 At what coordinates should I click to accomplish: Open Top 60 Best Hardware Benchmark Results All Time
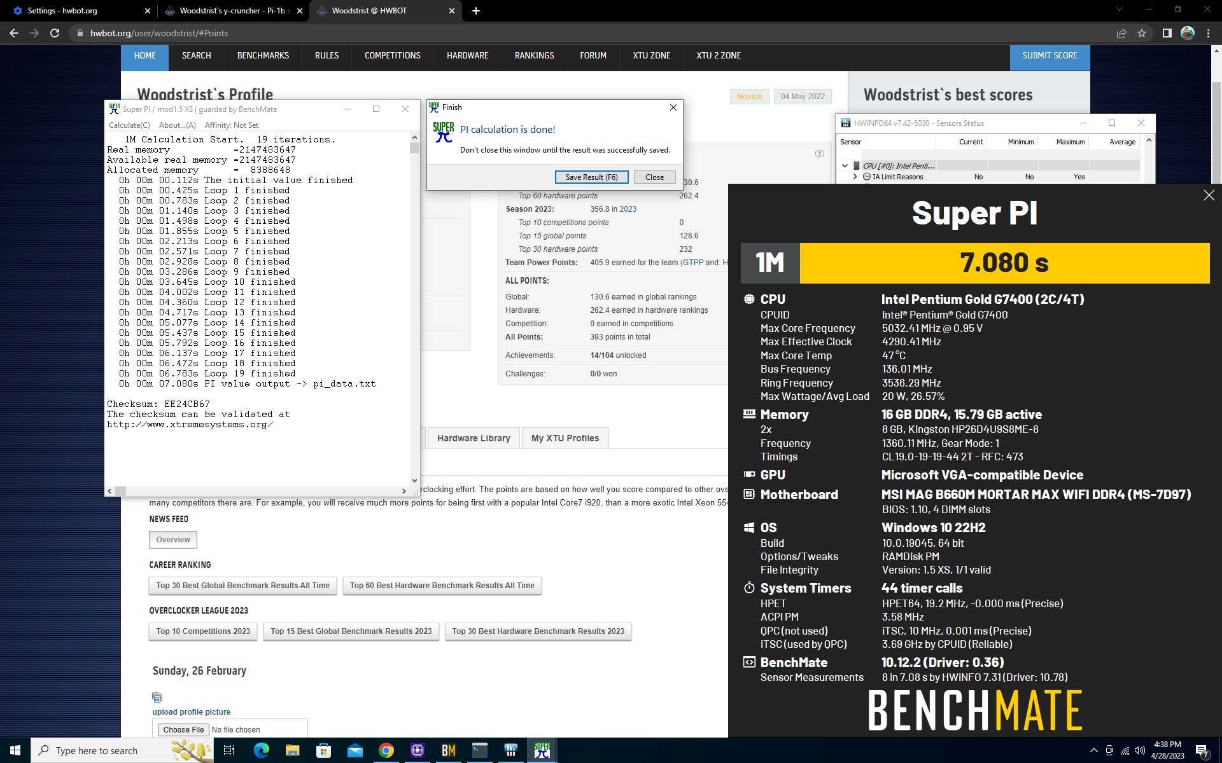coord(442,586)
